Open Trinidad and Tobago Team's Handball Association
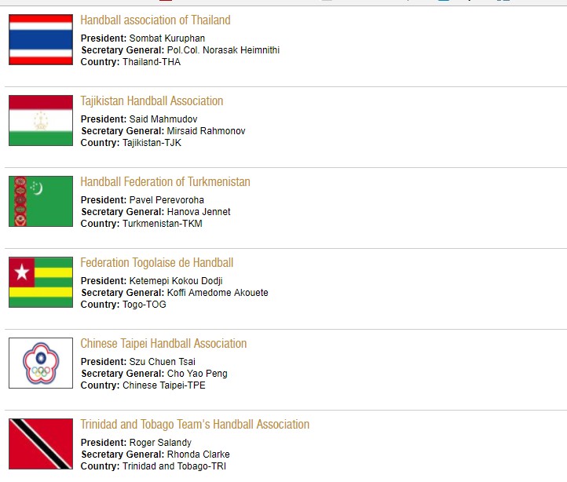The width and height of the screenshot is (567, 482). click(195, 425)
